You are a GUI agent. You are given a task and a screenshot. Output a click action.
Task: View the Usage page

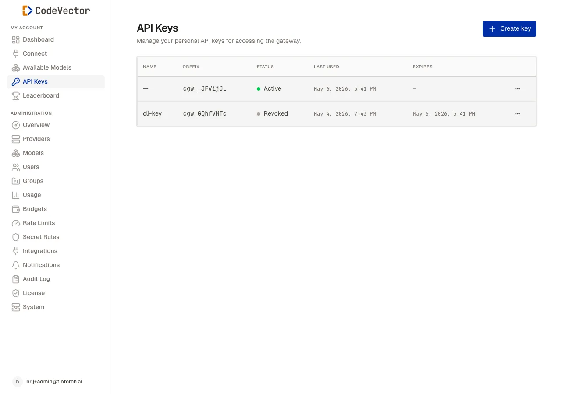tap(56, 195)
